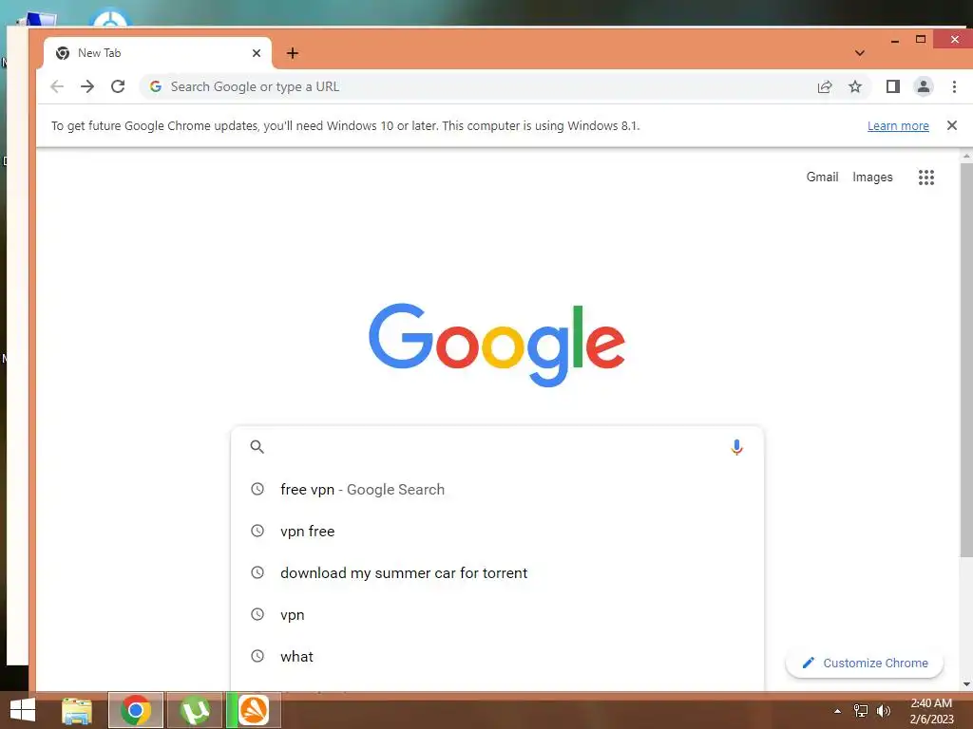The height and width of the screenshot is (729, 973).
Task: Click the clock icon beside 'free vpn'
Action: click(x=257, y=489)
